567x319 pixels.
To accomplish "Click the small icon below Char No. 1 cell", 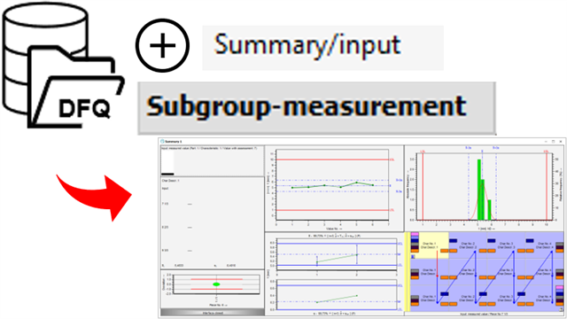I will 414,256.
